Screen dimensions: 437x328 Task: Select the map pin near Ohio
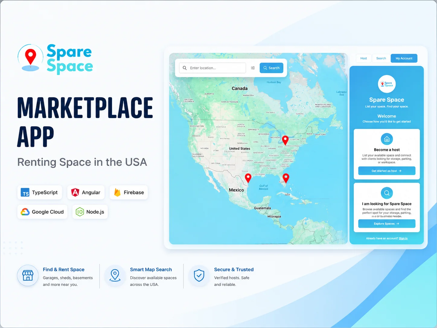(285, 140)
